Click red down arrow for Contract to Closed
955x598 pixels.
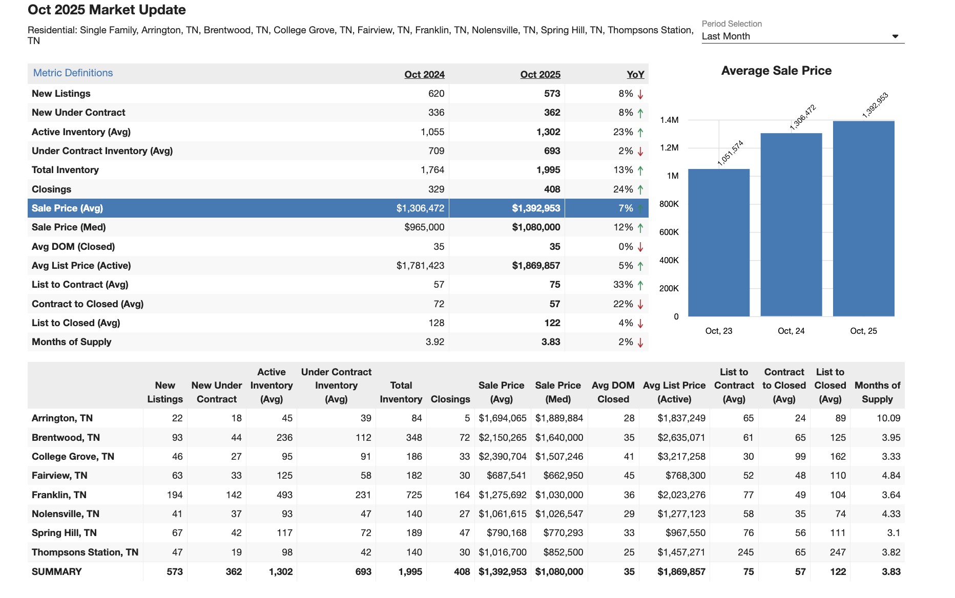(x=640, y=305)
